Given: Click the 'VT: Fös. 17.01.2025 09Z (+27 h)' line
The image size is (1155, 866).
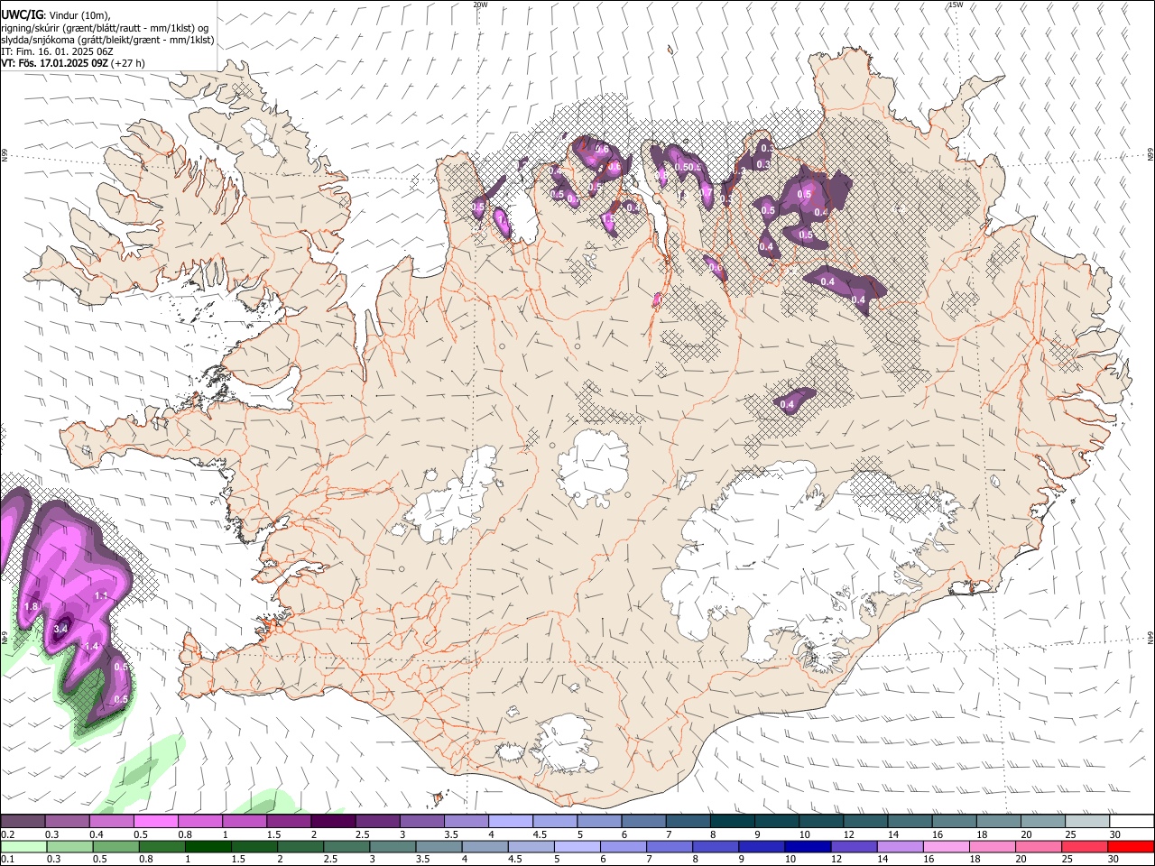Looking at the screenshot, I should coord(73,63).
